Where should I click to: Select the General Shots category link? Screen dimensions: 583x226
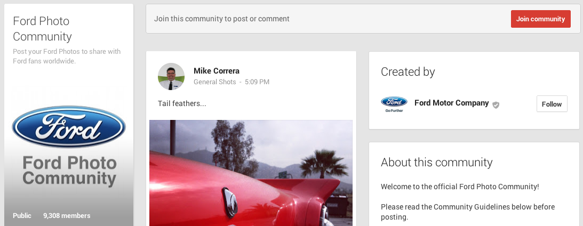coord(214,82)
